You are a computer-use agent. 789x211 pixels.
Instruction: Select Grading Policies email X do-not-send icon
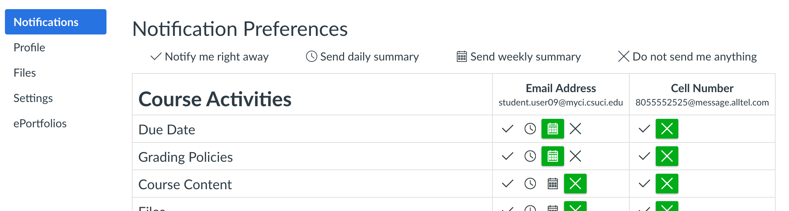pos(575,156)
